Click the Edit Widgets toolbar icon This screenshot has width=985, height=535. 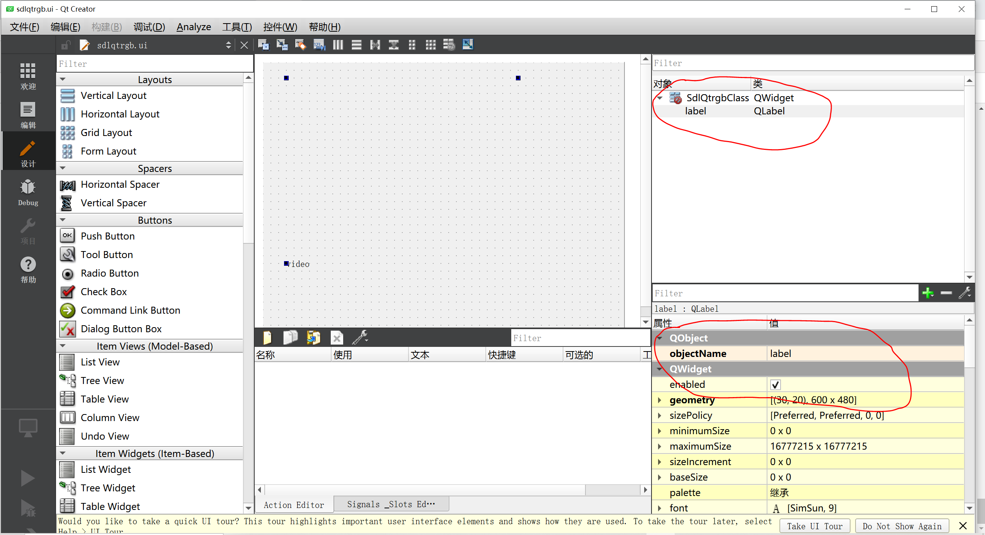tap(264, 45)
